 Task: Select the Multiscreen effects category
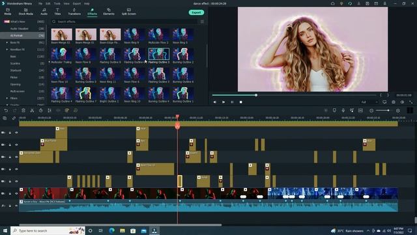pyautogui.click(x=23, y=91)
